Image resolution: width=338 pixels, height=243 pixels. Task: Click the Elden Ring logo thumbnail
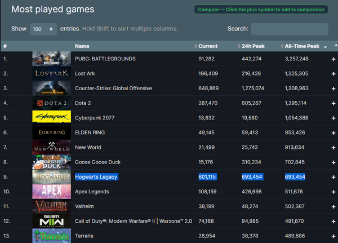51,132
